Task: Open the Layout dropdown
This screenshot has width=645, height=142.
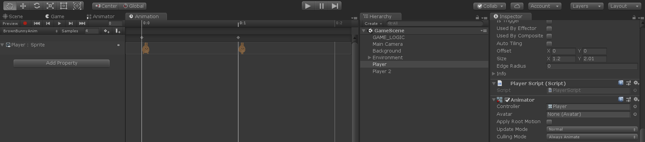Action: [624, 6]
